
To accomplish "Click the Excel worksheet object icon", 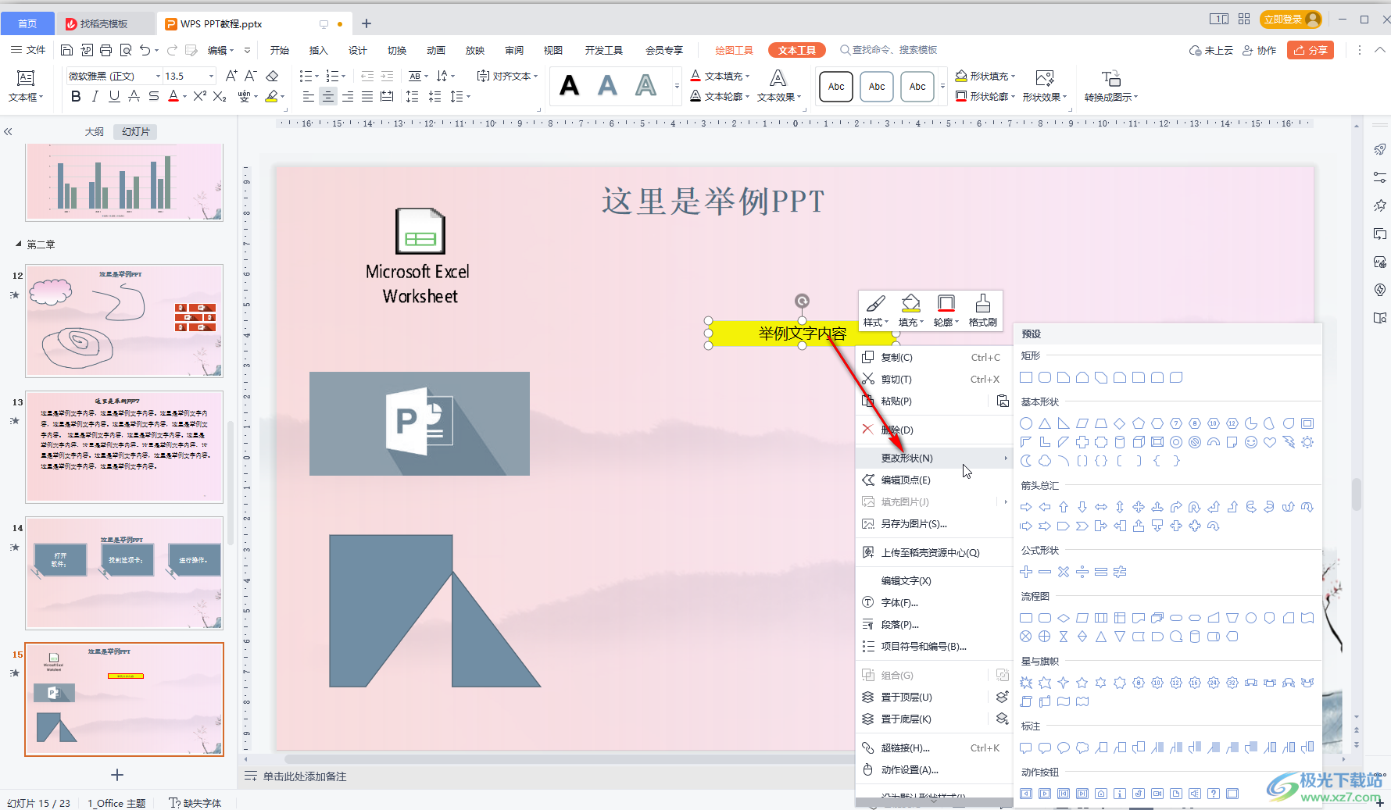I will click(x=420, y=231).
